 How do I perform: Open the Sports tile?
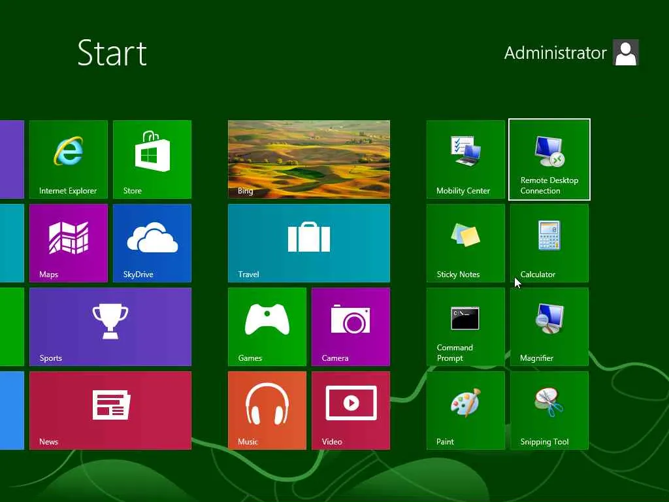(x=110, y=327)
